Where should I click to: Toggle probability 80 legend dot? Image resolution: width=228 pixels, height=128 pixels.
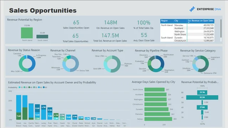pyautogui.click(x=44, y=87)
